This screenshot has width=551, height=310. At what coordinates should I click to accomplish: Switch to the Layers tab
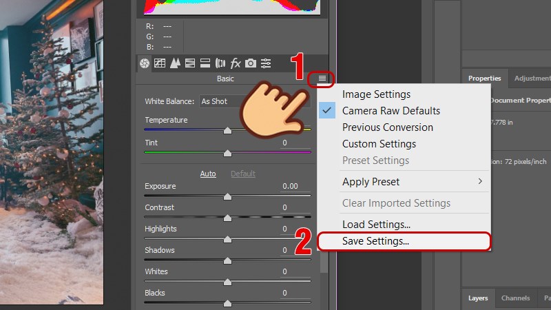pyautogui.click(x=478, y=298)
